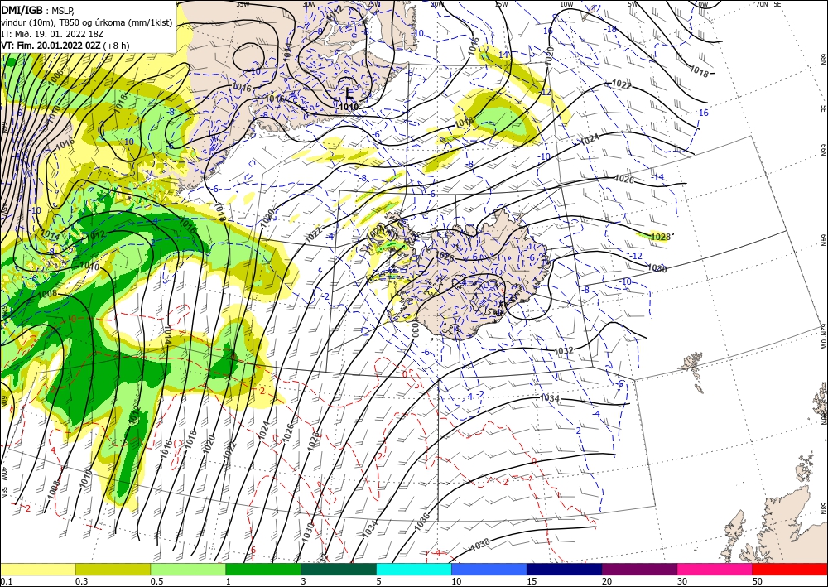Click the 'DMI/IGB' title text
The height and width of the screenshot is (587, 828).
pos(22,9)
